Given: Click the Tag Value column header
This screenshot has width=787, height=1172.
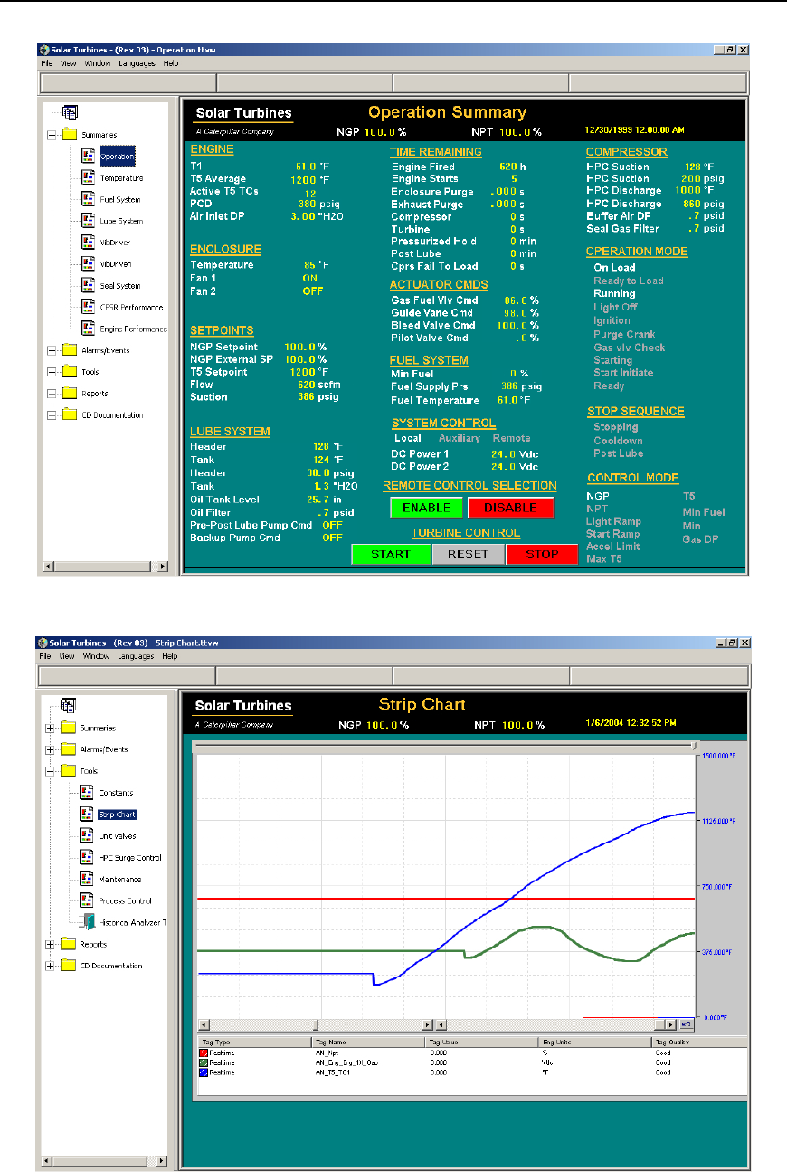Looking at the screenshot, I should tap(480, 1043).
